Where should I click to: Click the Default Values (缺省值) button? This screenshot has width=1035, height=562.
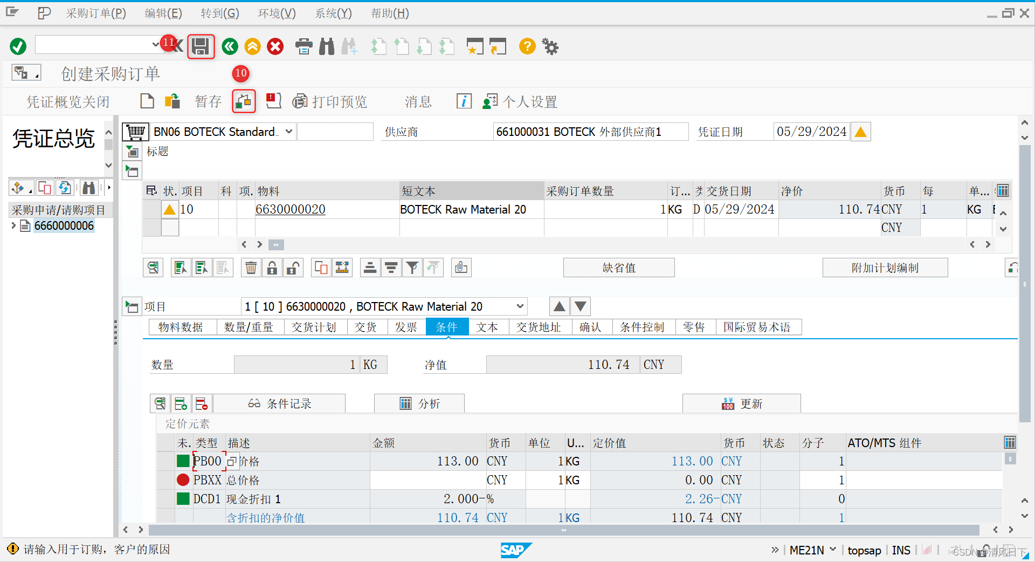coord(619,268)
